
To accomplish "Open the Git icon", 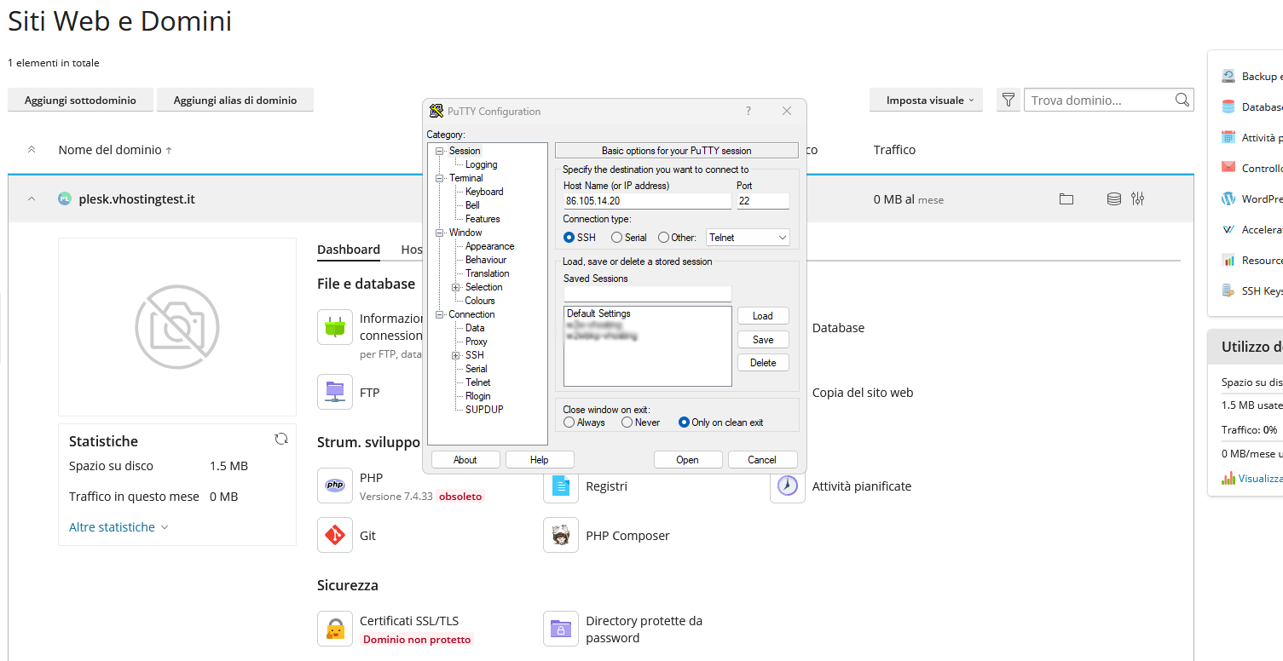I will point(335,535).
